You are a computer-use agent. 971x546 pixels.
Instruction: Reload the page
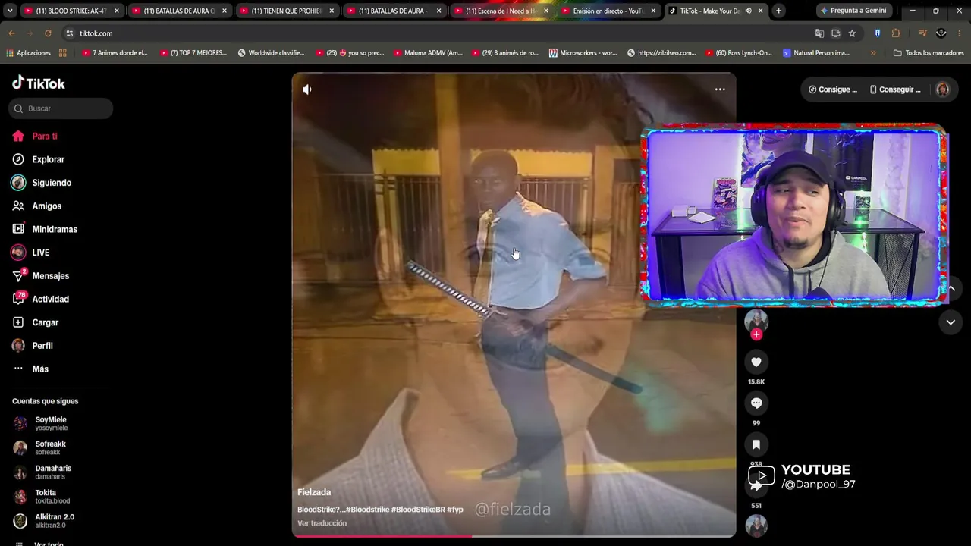pos(48,33)
